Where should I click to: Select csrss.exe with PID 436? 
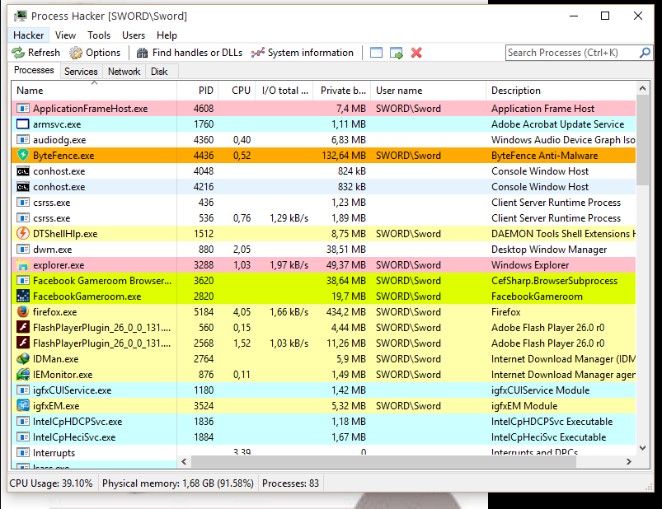(x=323, y=202)
